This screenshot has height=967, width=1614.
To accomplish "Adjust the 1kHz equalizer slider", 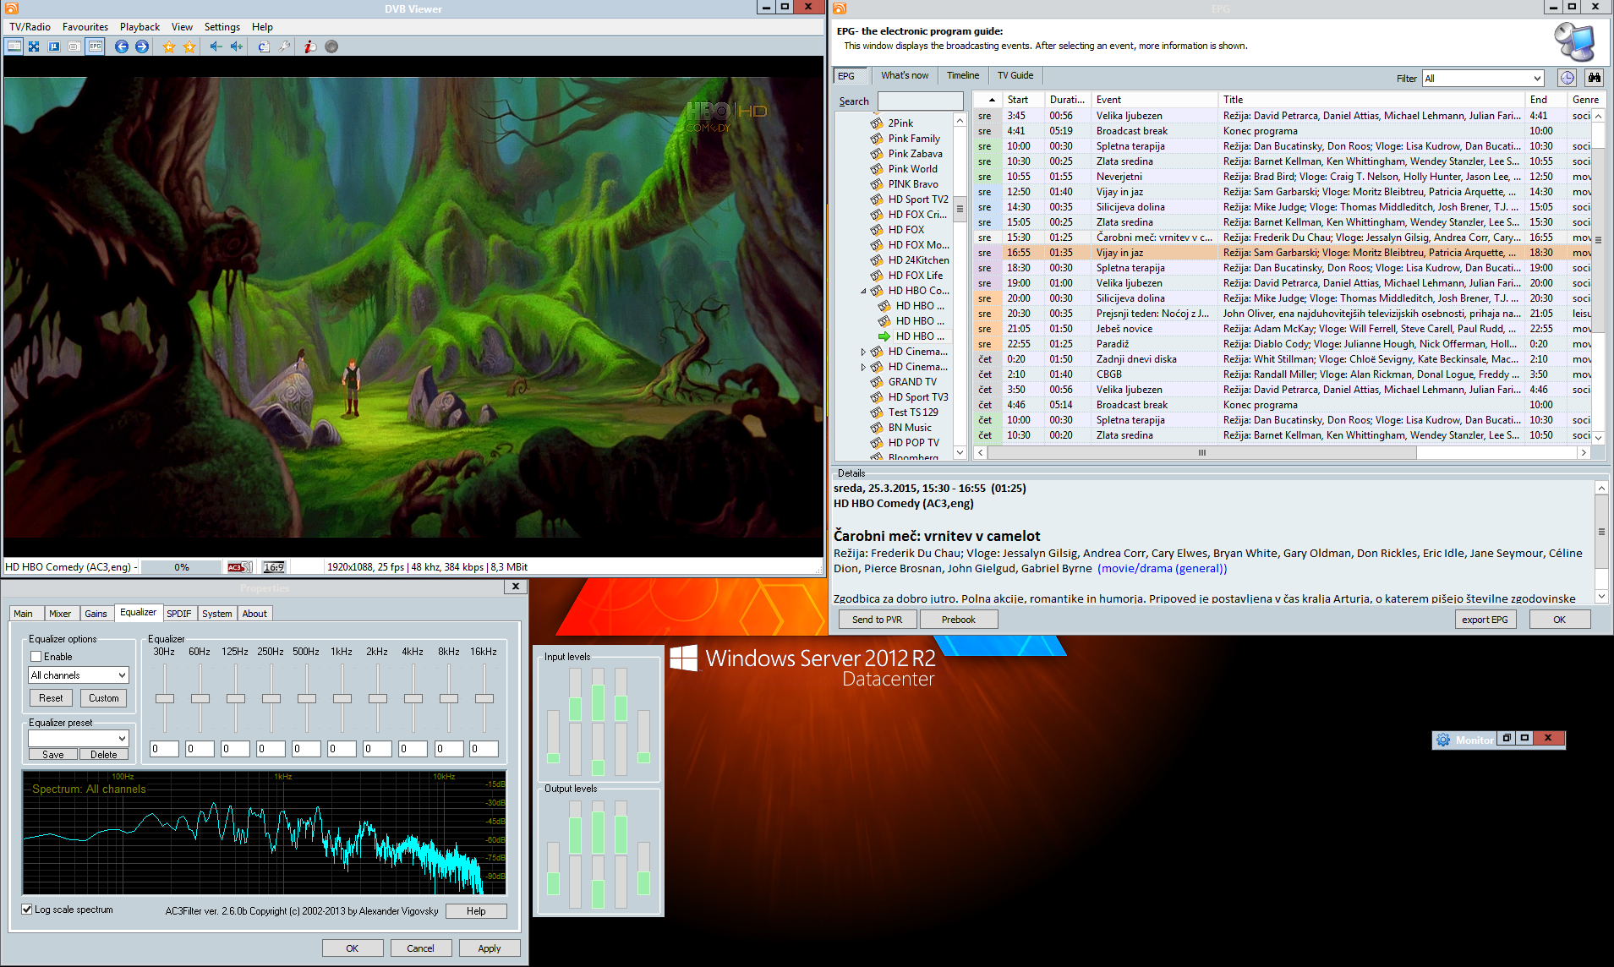I will pyautogui.click(x=342, y=698).
